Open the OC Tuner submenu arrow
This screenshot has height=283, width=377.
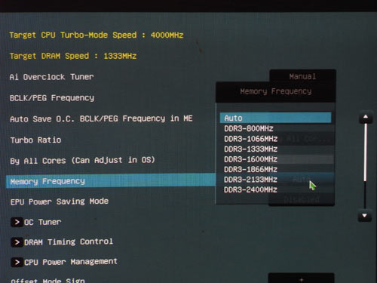[x=17, y=222]
